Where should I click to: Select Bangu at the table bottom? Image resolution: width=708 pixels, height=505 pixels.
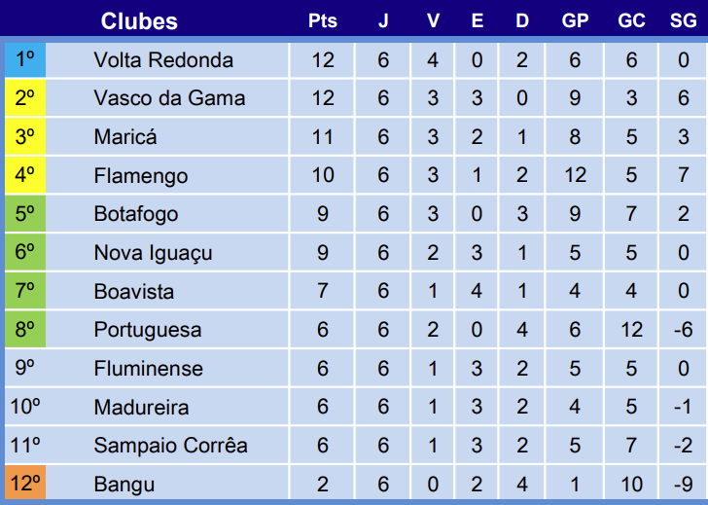(124, 485)
